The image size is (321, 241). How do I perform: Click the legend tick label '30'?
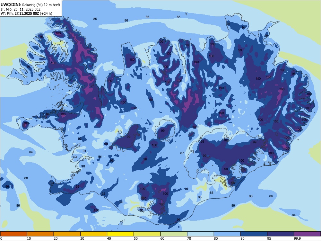coord(82,238)
